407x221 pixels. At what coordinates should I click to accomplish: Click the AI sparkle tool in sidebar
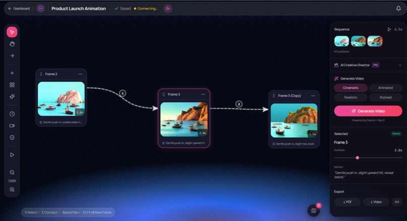[x=12, y=96]
